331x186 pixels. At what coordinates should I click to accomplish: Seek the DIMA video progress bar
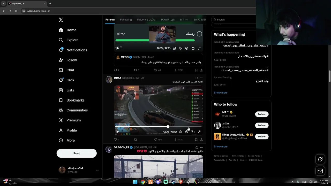tap(158, 127)
